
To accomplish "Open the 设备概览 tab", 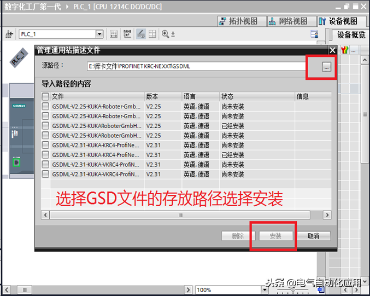I will (x=351, y=35).
